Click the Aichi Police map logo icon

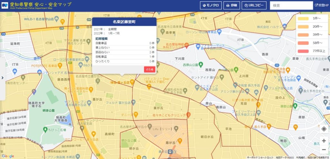[x=5, y=5]
